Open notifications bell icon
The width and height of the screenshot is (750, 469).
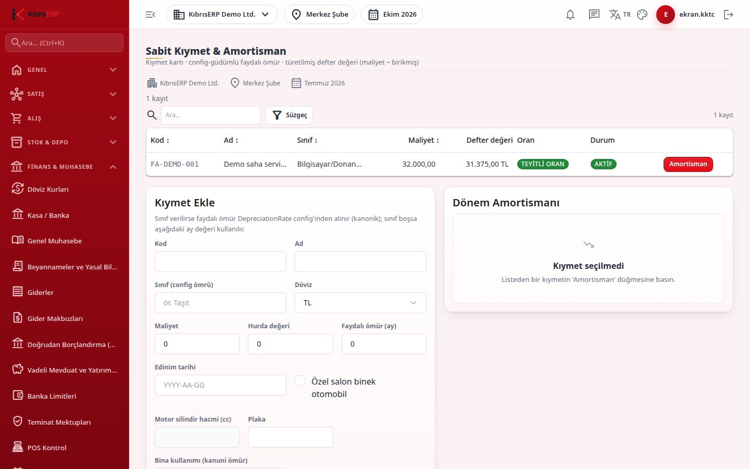pos(570,15)
